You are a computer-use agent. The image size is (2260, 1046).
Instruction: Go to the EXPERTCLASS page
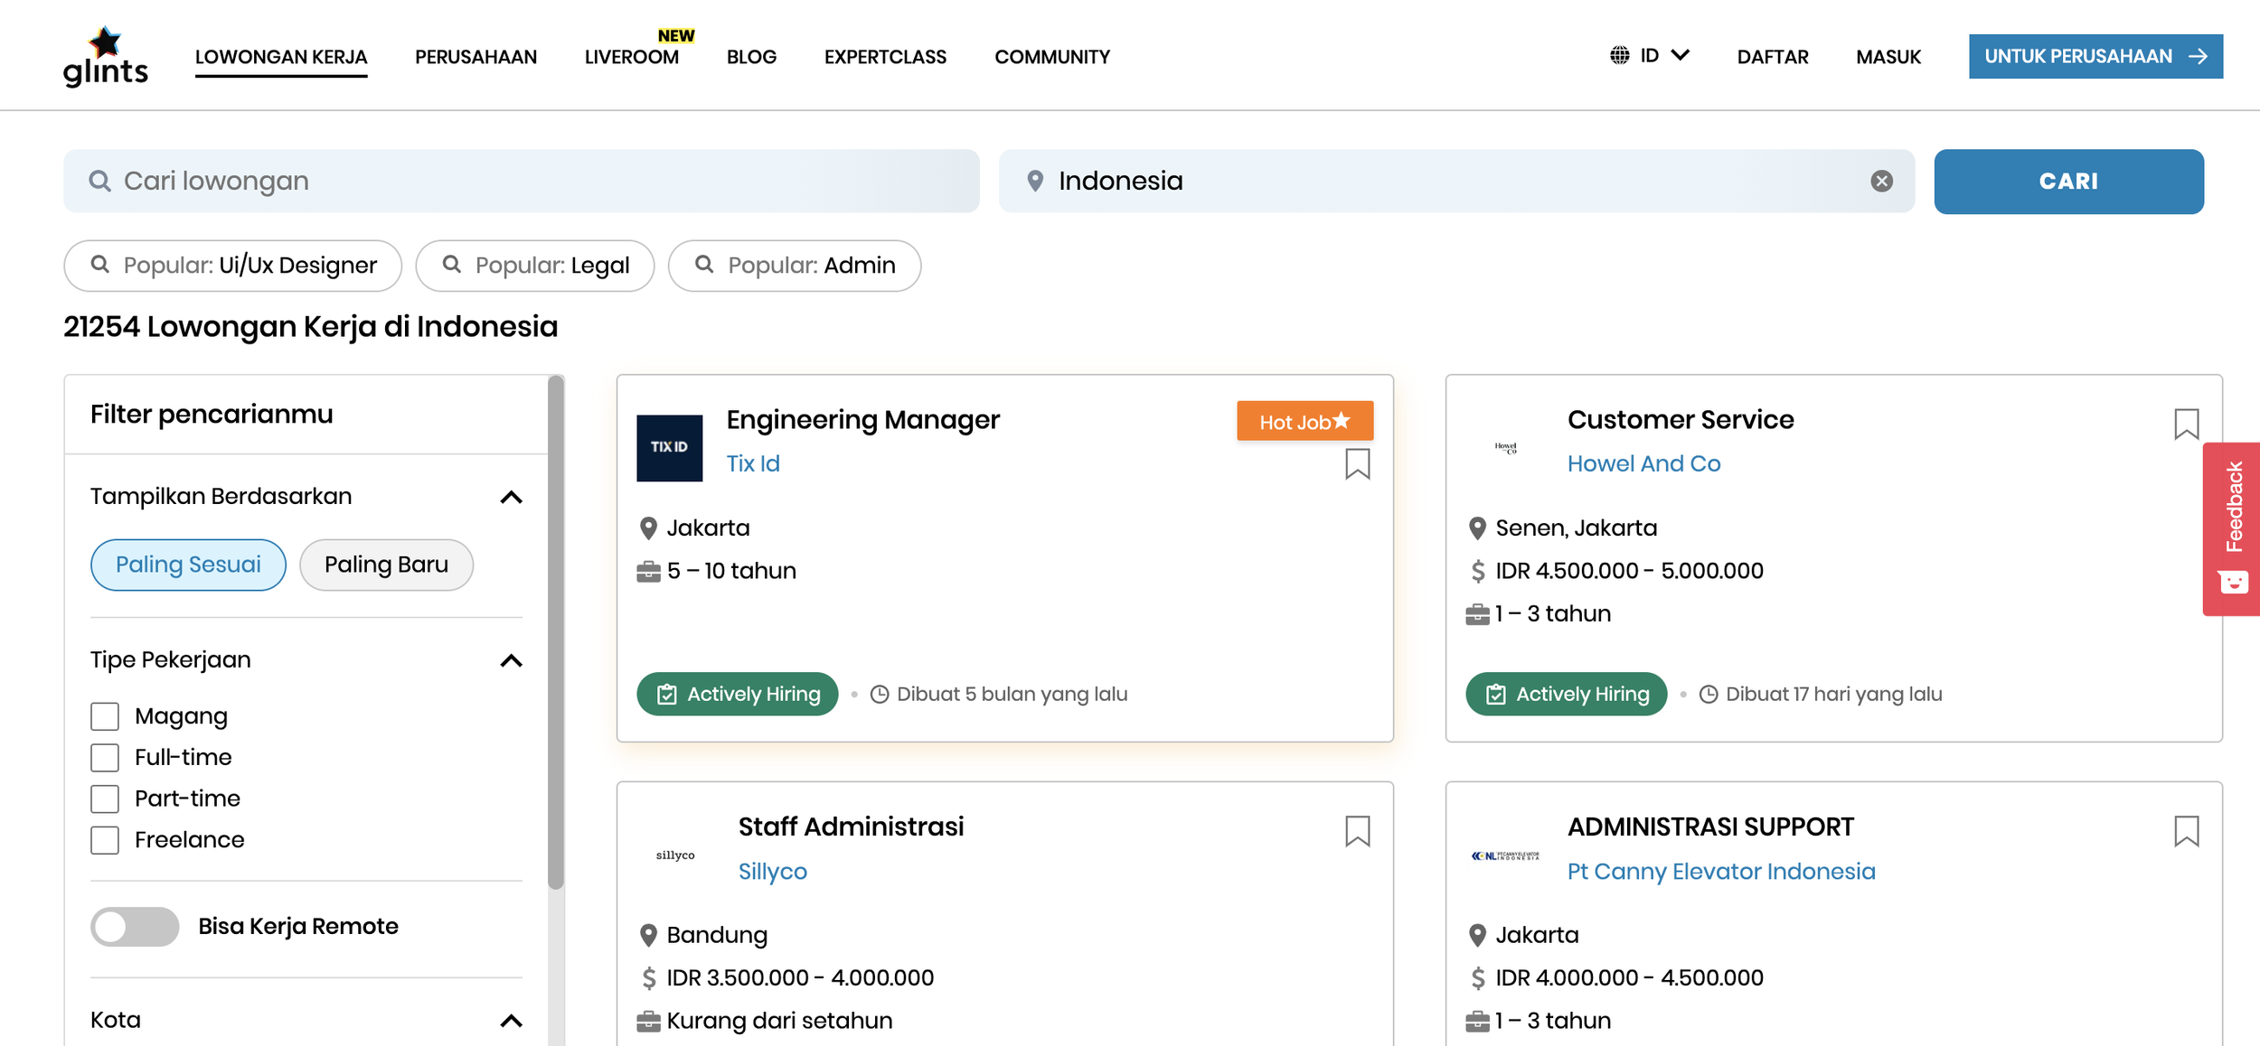[x=885, y=57]
